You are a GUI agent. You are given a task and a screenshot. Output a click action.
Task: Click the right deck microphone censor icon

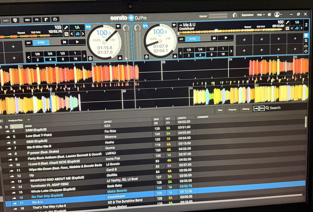click(x=287, y=22)
